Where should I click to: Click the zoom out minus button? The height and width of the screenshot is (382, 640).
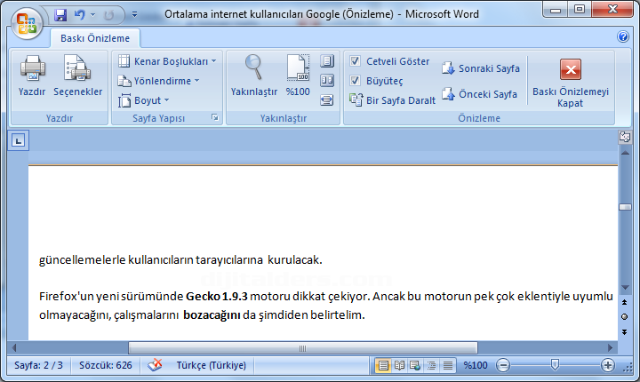point(503,365)
